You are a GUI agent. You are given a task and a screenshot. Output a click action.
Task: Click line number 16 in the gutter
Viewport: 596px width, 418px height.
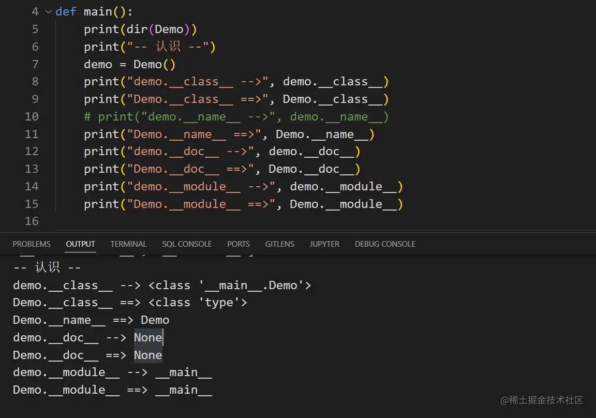point(32,221)
